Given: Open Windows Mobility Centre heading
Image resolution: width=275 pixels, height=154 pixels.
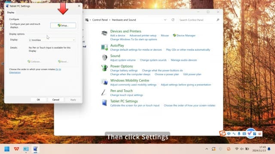Looking at the screenshot, I should coord(130,80).
